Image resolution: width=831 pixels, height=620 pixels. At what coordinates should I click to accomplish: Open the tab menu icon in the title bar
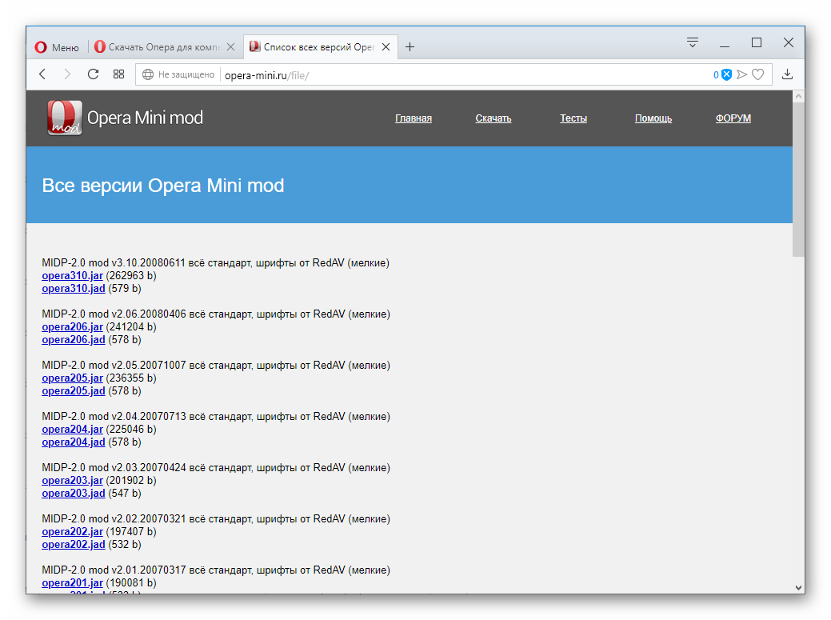click(692, 42)
